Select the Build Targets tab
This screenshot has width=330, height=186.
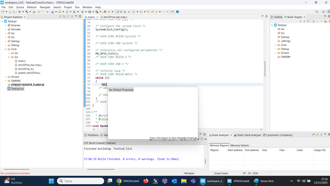click(294, 17)
